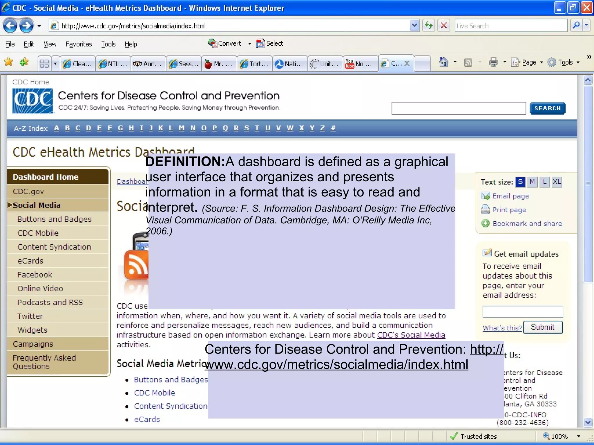594x445 pixels.
Task: Click the browser Back arrow button
Action: click(10, 26)
